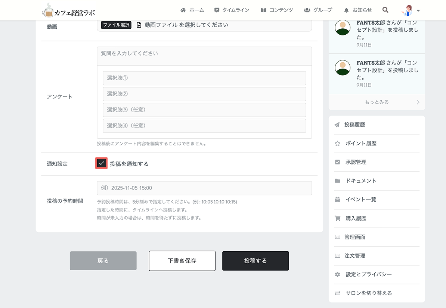The image size is (446, 308).
Task: Open グループ menu item
Action: pyautogui.click(x=318, y=10)
